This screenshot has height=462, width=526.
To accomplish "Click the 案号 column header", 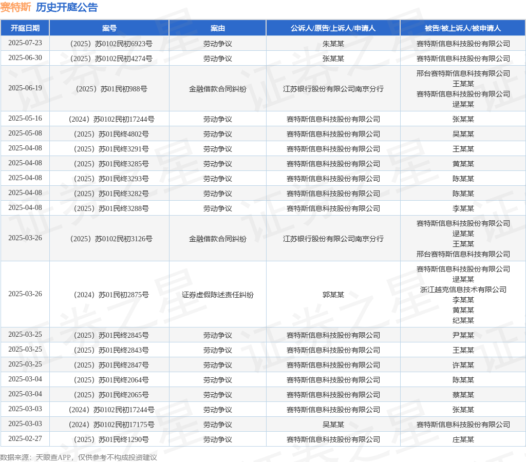I will click(109, 28).
